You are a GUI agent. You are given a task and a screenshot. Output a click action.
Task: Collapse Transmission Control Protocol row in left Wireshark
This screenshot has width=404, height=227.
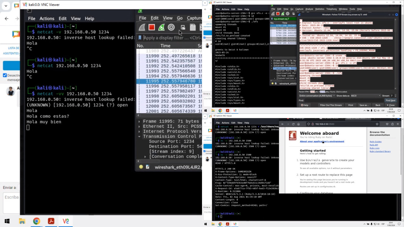tap(139, 136)
